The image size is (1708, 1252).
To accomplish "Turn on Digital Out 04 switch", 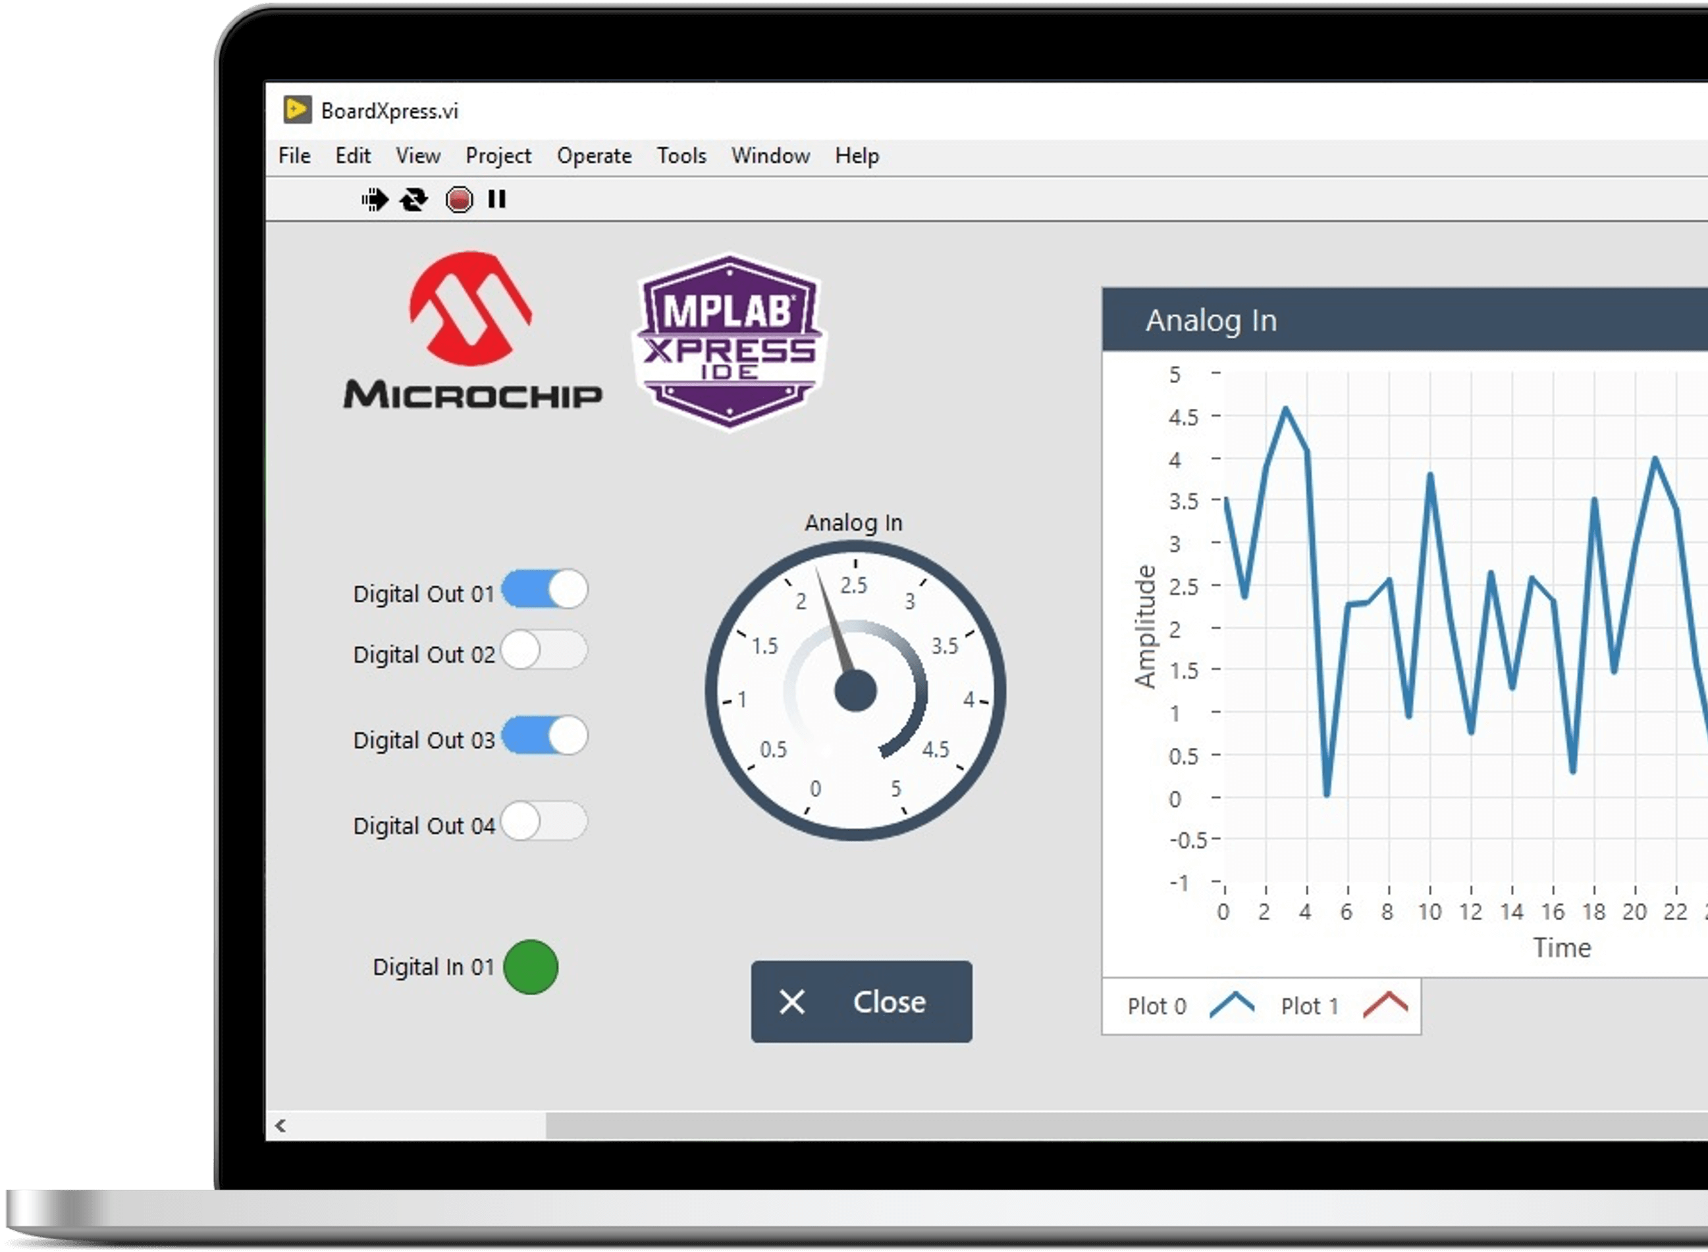I will point(545,821).
